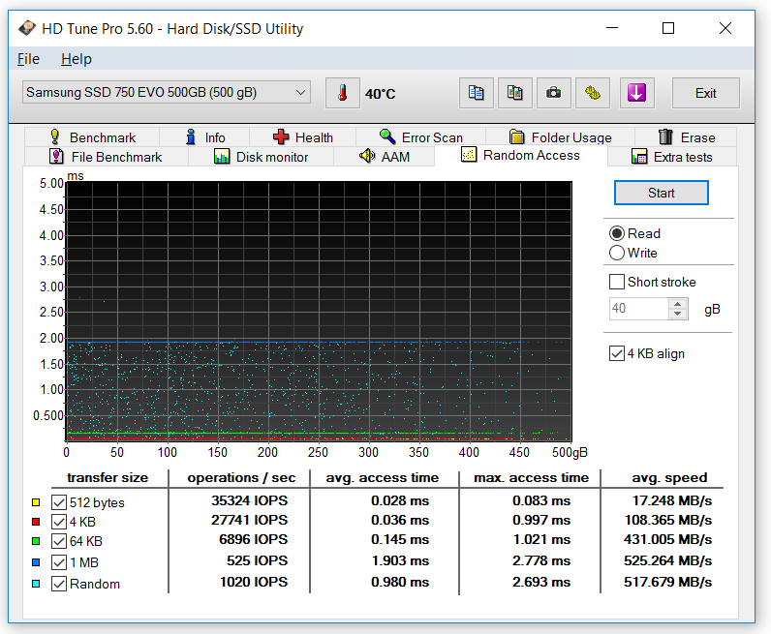This screenshot has width=771, height=634.
Task: Open options with the tools icon
Action: coord(593,93)
